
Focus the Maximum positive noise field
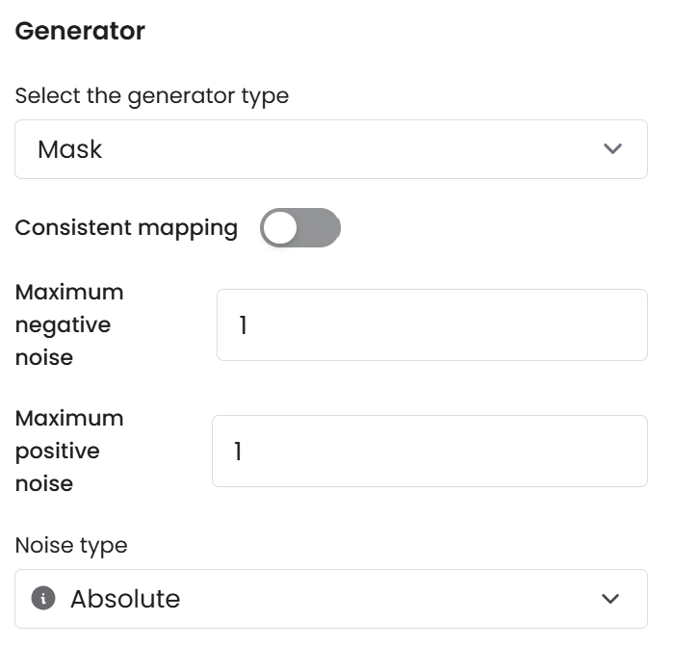click(x=429, y=451)
